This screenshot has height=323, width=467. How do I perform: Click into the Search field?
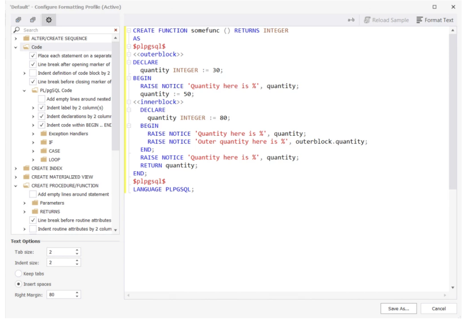tap(67, 30)
